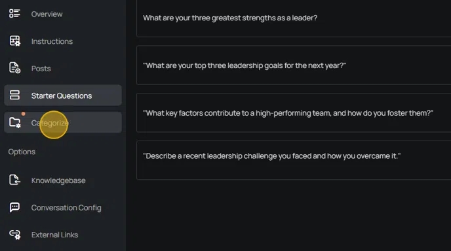Viewport: 451px width, 251px height.
Task: Select the Starter Questions menu label
Action: coord(62,95)
